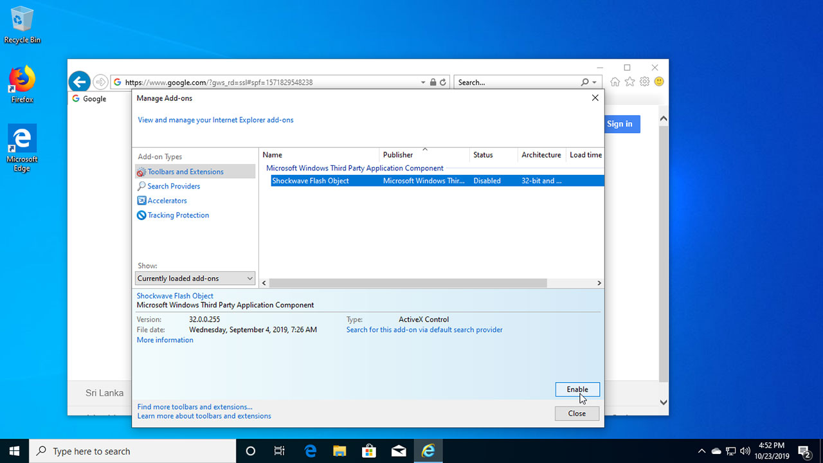Open the Firefox desktop shortcut
Image resolution: width=823 pixels, height=463 pixels.
(x=22, y=84)
